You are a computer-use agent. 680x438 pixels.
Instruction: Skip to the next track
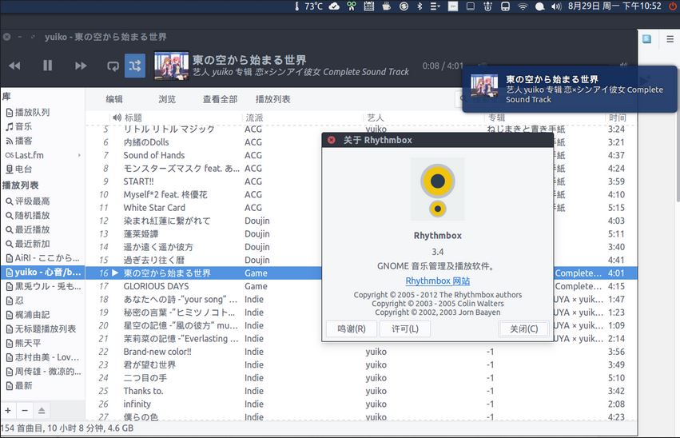coord(81,66)
